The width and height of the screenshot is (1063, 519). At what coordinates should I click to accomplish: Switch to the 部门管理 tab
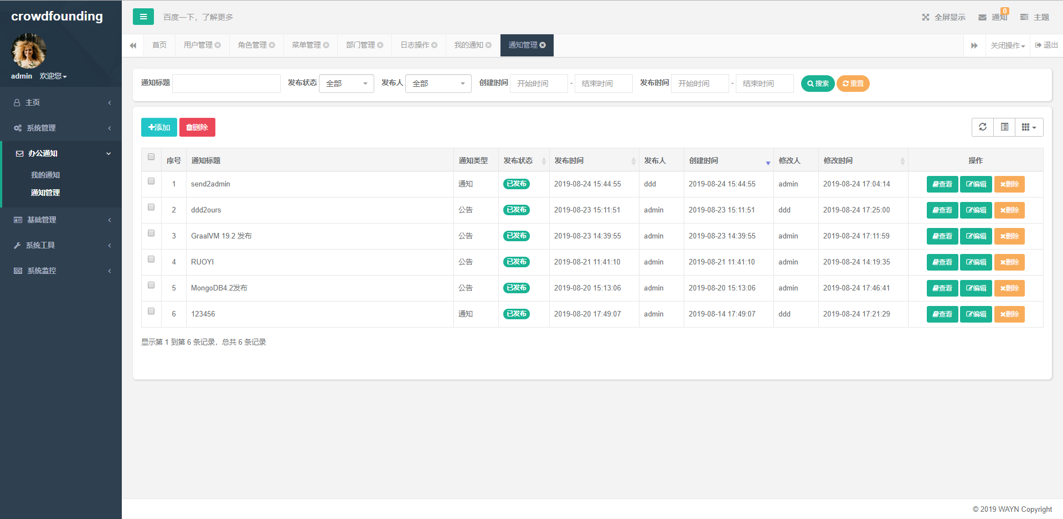tap(365, 45)
